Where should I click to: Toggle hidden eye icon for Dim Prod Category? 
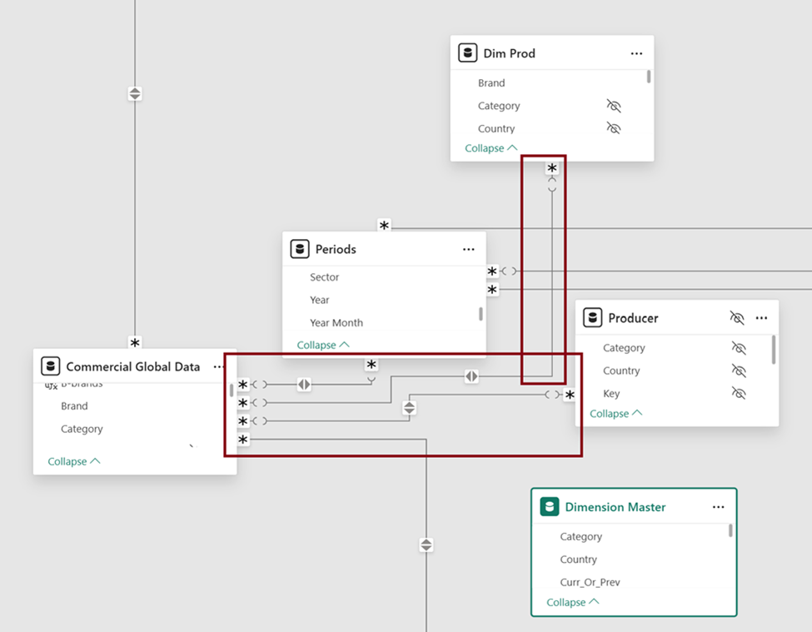tap(614, 106)
